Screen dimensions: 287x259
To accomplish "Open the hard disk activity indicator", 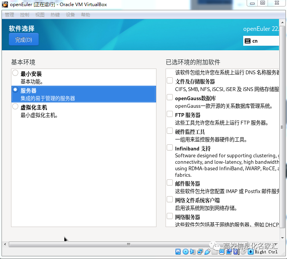I will tap(178, 252).
